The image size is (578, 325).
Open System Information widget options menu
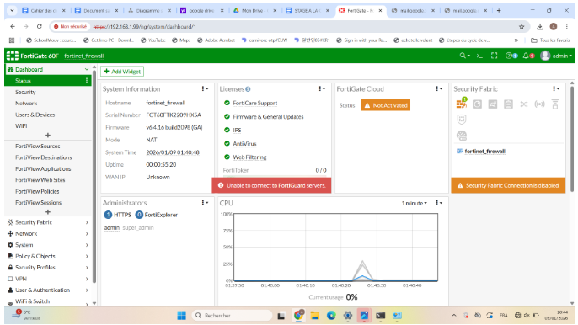coord(205,88)
